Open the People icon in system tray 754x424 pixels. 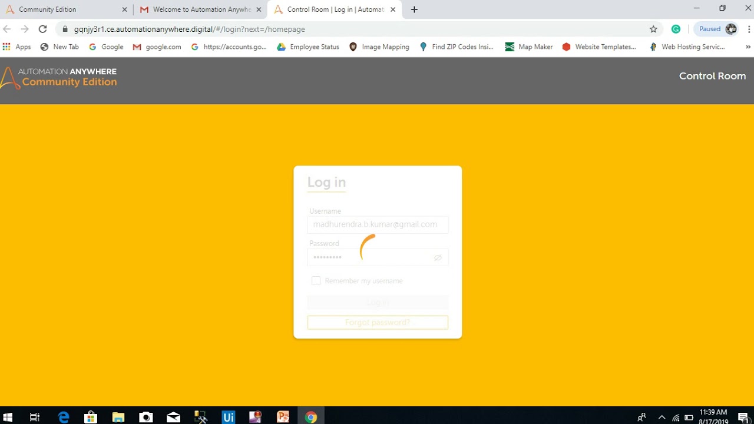pos(642,418)
